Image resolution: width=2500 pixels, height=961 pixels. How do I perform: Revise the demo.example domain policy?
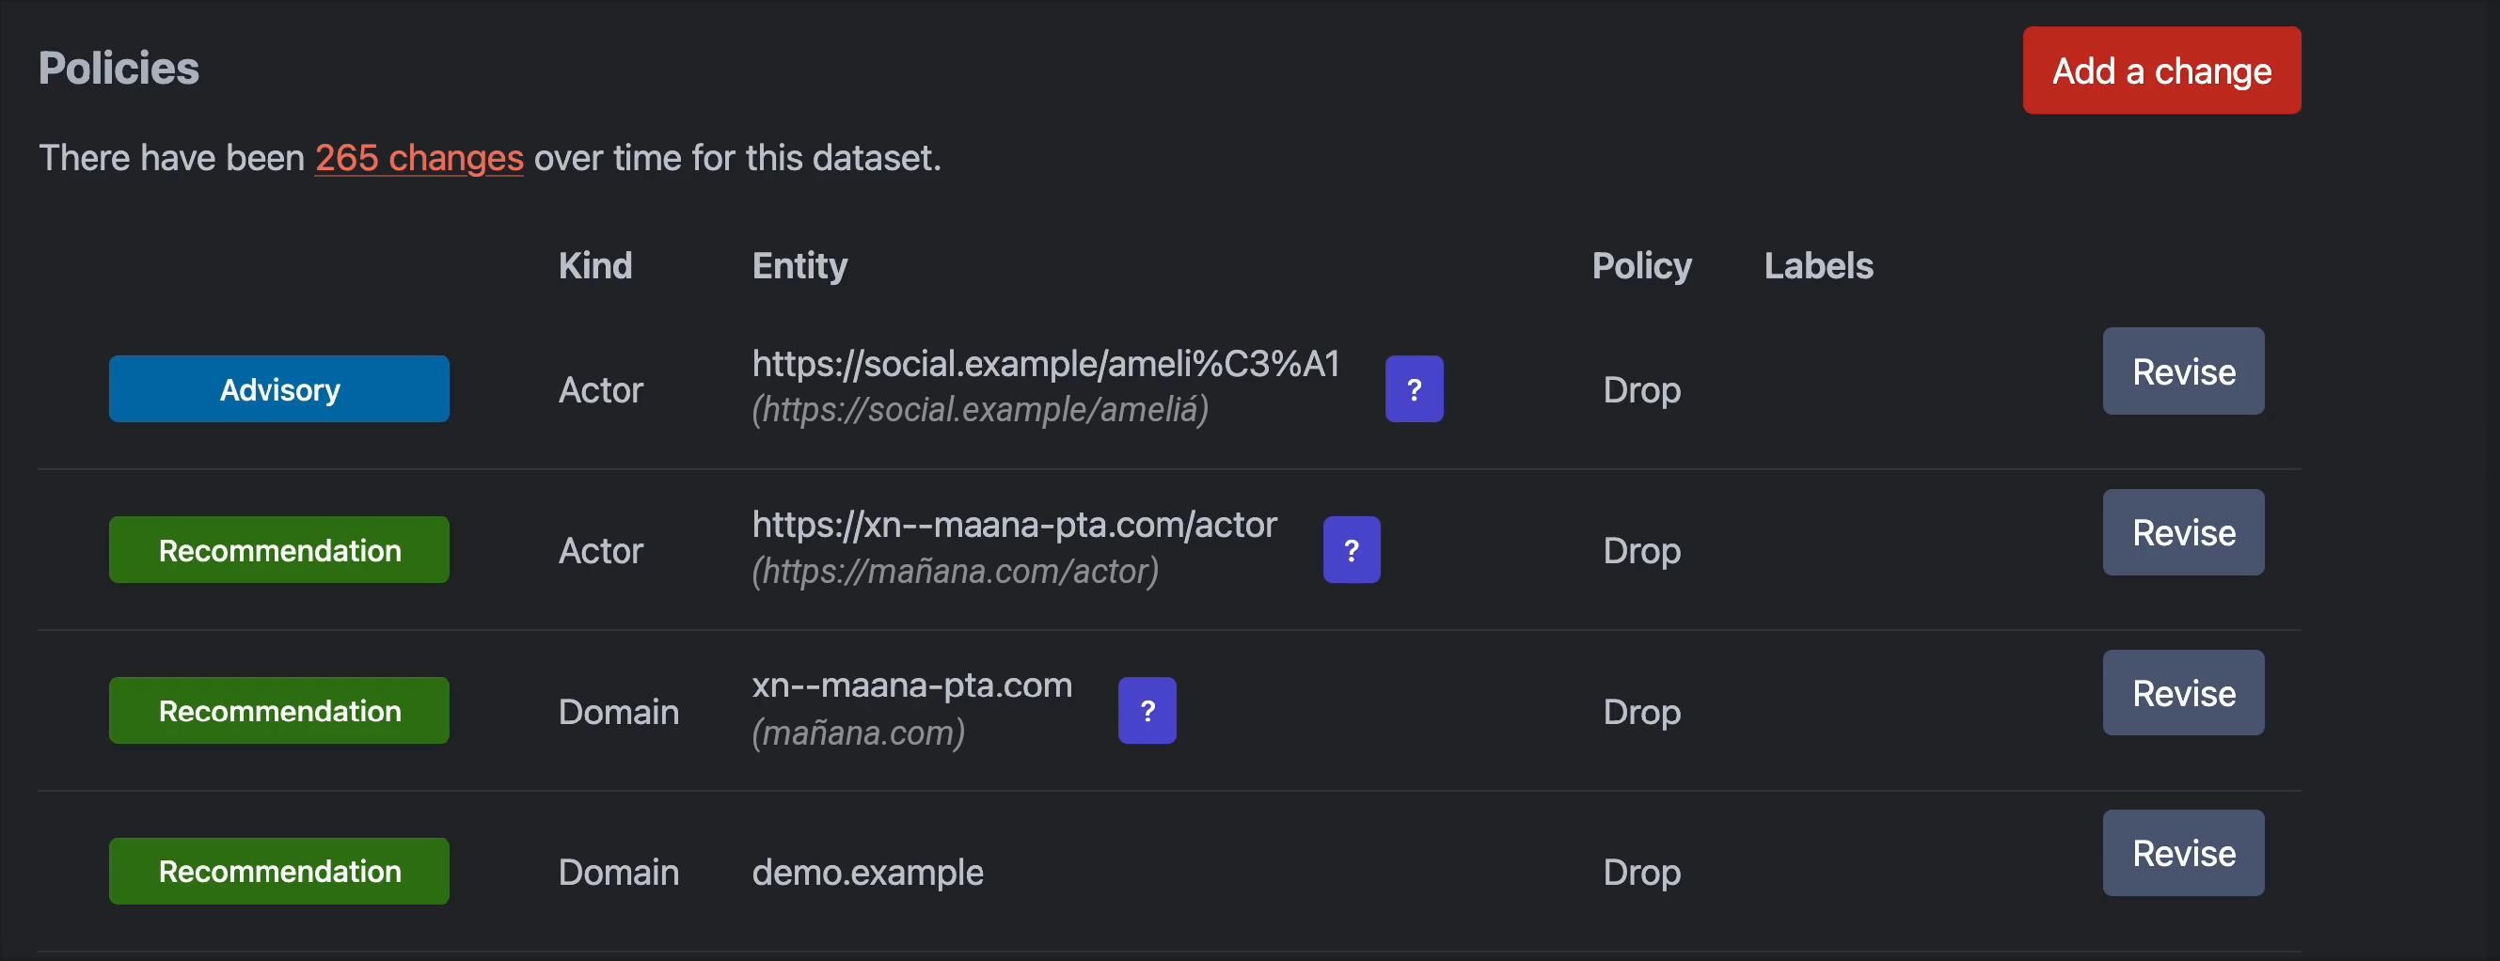(2182, 853)
